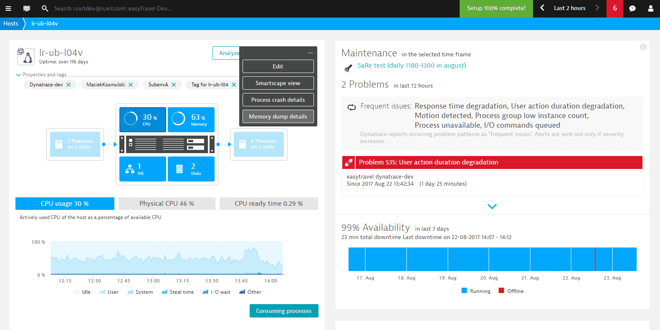
Task: Open the user account icon
Action: pos(650,8)
